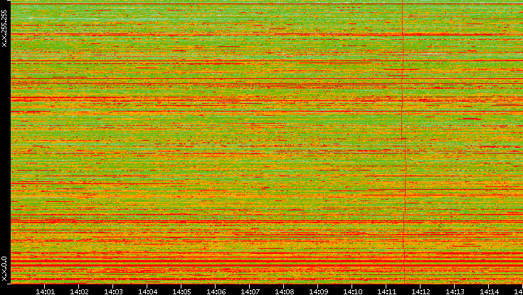Click the X.X.0.0 address axis label
Viewport: 523px width, 295px height.
(x=4, y=269)
